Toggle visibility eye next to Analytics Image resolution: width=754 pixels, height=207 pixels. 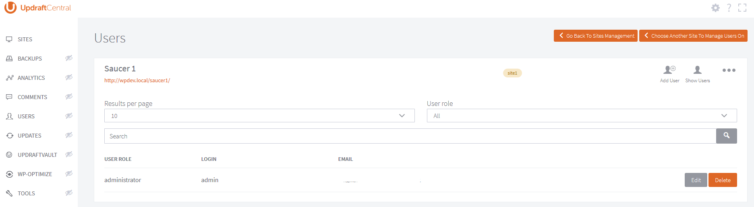(69, 77)
